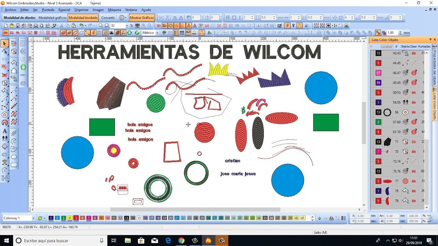Click the Windows search box
438x246 pixels.
60,241
